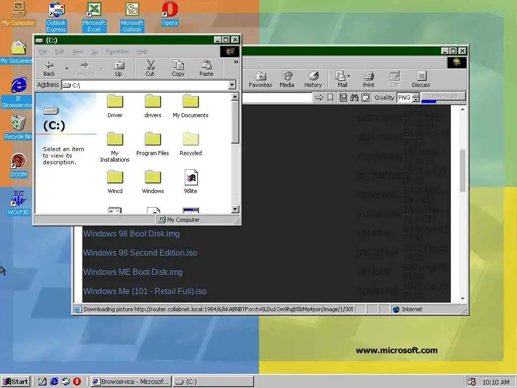Image resolution: width=517 pixels, height=388 pixels.
Task: Click the Paste clipboard icon
Action: click(206, 69)
